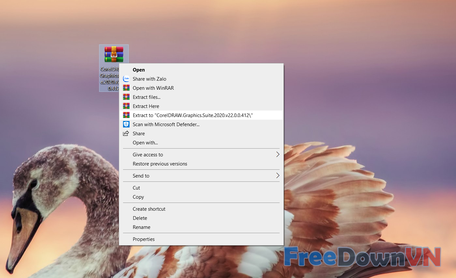
Task: Select Restore previous versions
Action: point(160,164)
